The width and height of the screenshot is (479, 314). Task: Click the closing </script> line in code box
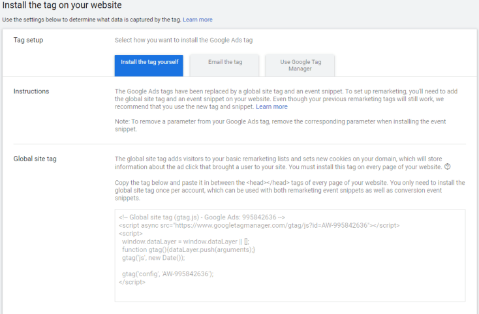click(132, 282)
